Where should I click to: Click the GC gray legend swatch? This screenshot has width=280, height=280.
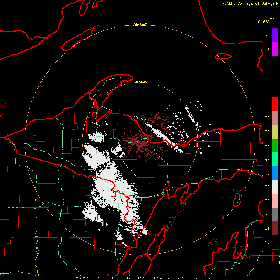tap(275, 214)
